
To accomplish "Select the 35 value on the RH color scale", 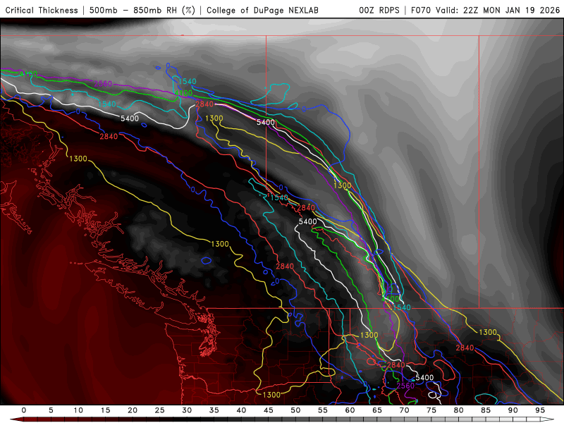I will pos(214,410).
